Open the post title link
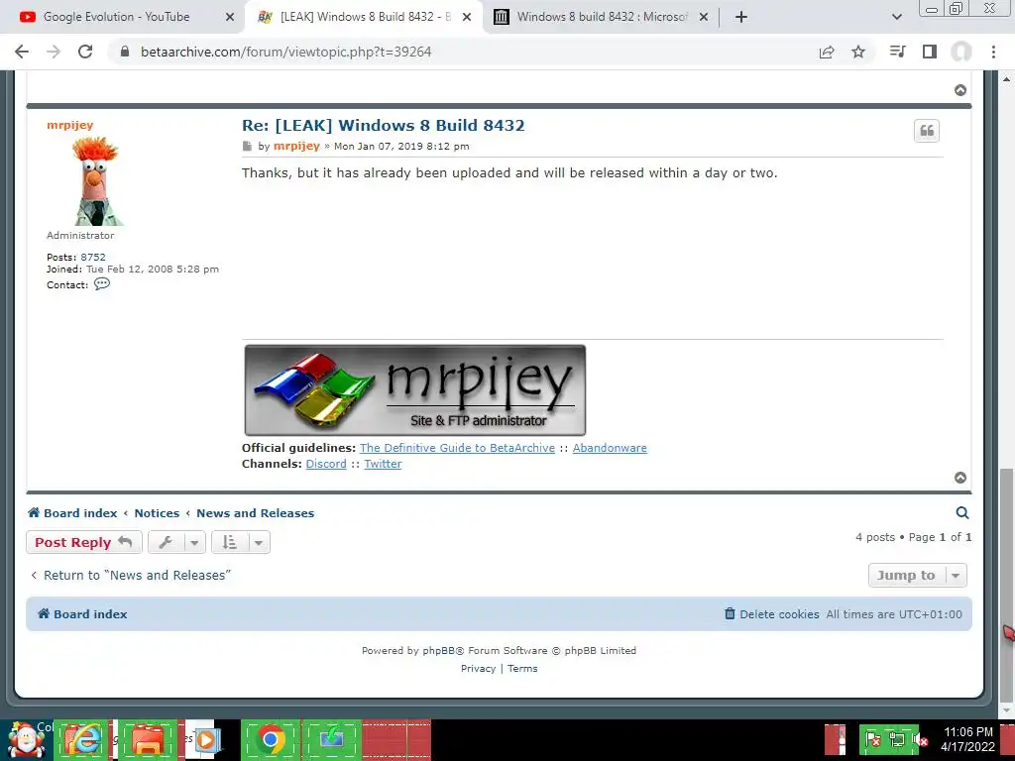 pos(384,125)
